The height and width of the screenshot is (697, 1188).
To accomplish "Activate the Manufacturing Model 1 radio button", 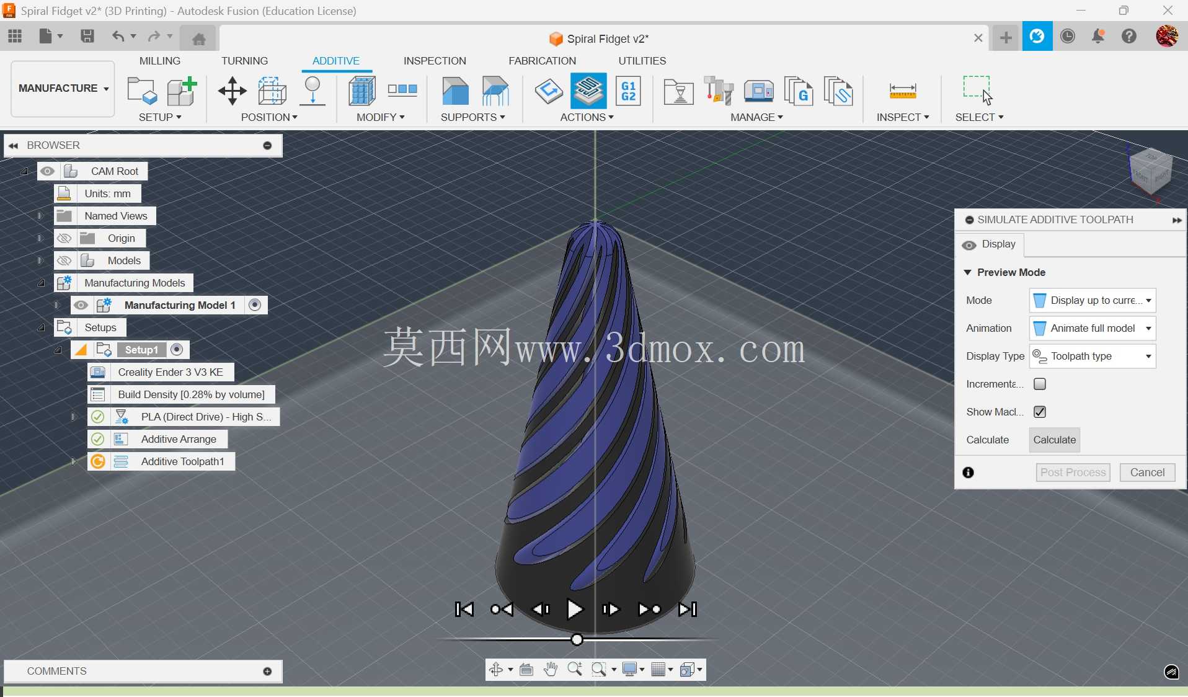I will [x=254, y=304].
